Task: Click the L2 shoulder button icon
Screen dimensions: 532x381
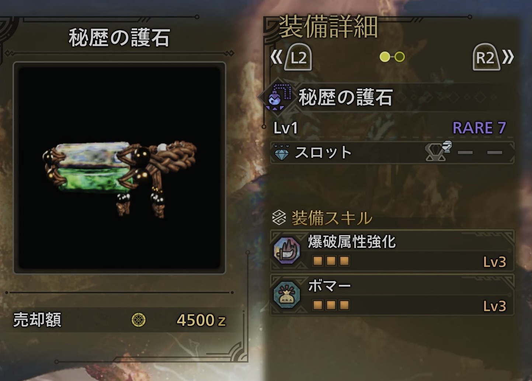Action: [x=298, y=57]
